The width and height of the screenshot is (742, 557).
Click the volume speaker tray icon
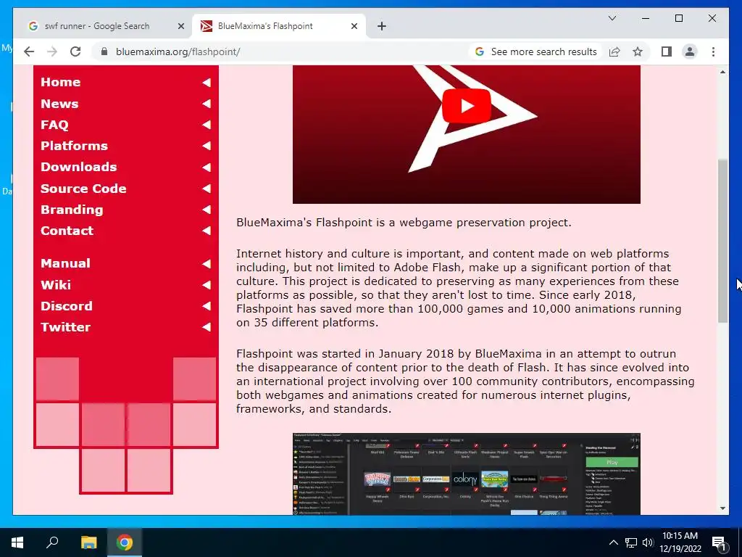[648, 542]
